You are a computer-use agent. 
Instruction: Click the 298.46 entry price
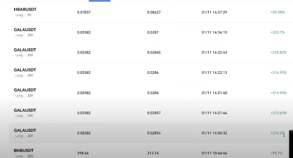pyautogui.click(x=83, y=153)
